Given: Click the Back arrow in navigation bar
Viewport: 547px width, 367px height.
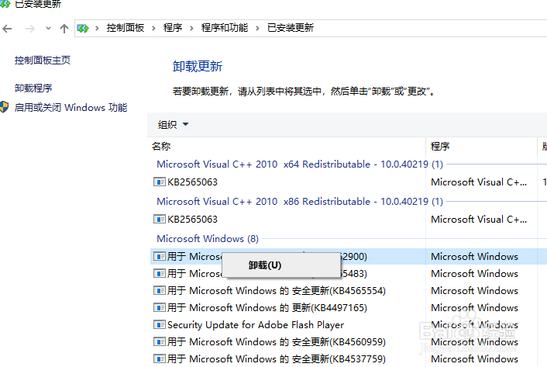Looking at the screenshot, I should click(x=7, y=29).
